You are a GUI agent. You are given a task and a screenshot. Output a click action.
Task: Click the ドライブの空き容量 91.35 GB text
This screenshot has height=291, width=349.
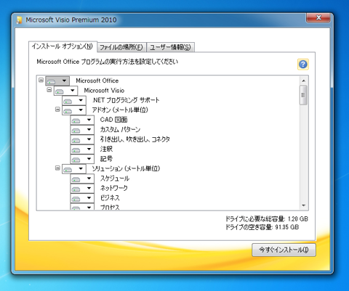262,227
